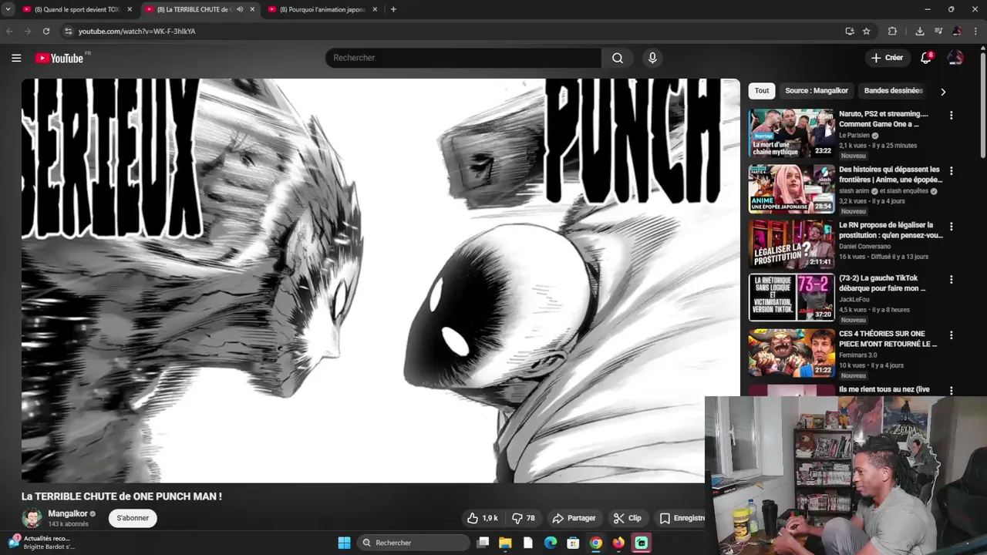Select the Bandes dessinées chip

[x=893, y=91]
